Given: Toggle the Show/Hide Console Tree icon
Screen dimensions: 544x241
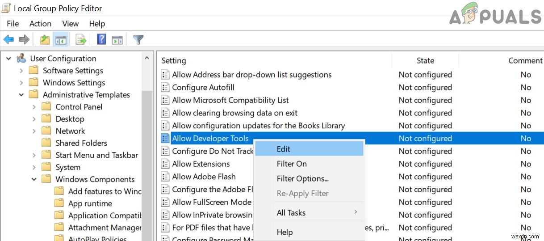Looking at the screenshot, I should pos(60,40).
